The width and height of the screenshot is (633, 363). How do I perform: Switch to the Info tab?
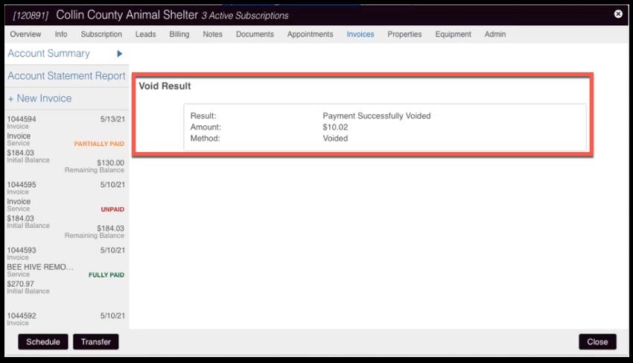pos(61,34)
